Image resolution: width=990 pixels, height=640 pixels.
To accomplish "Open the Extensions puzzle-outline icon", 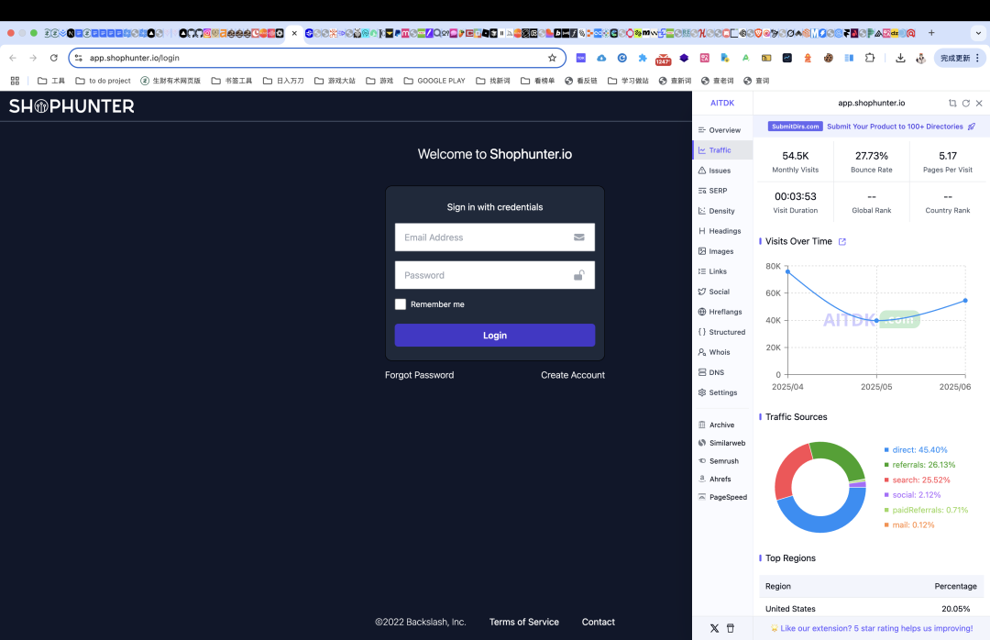I will pos(870,58).
